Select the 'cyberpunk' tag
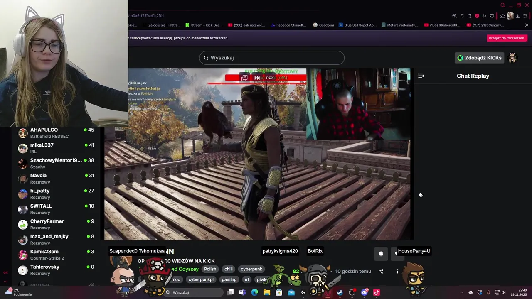The width and height of the screenshot is (532, 299). click(x=251, y=269)
